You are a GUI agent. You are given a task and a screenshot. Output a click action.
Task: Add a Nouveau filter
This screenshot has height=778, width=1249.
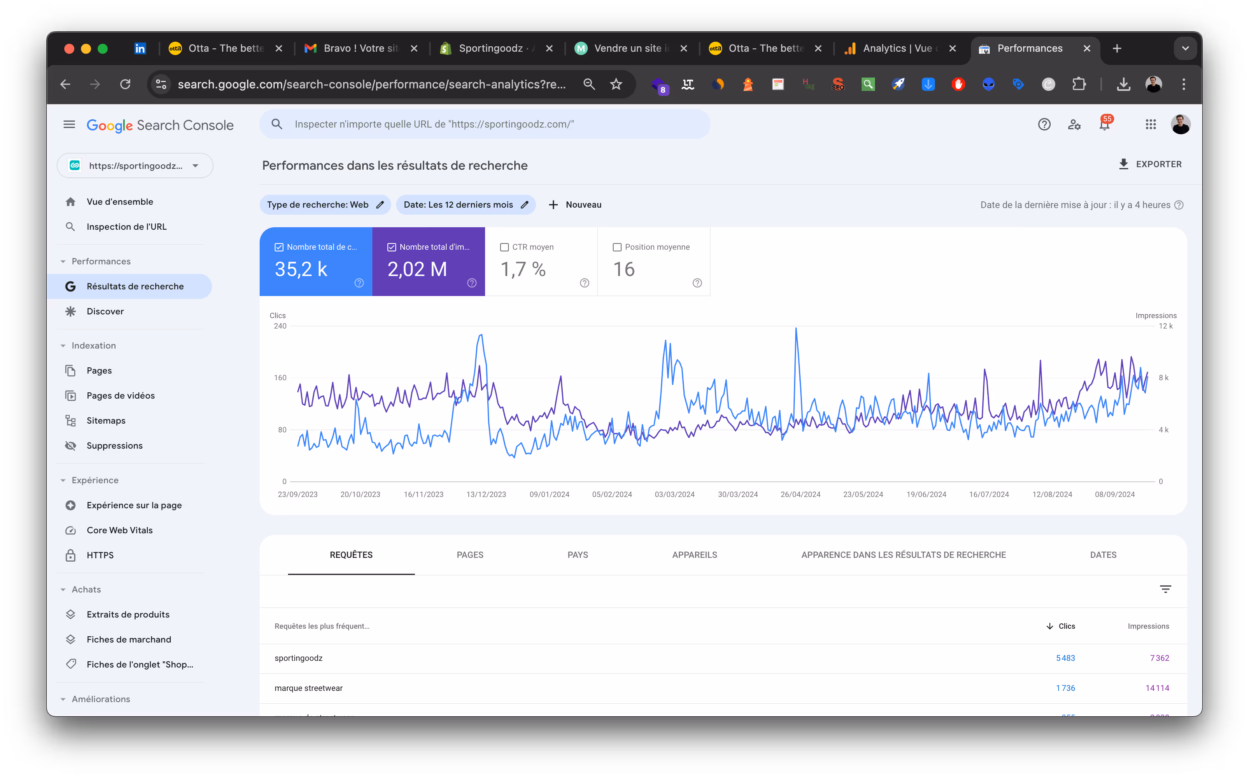tap(575, 205)
